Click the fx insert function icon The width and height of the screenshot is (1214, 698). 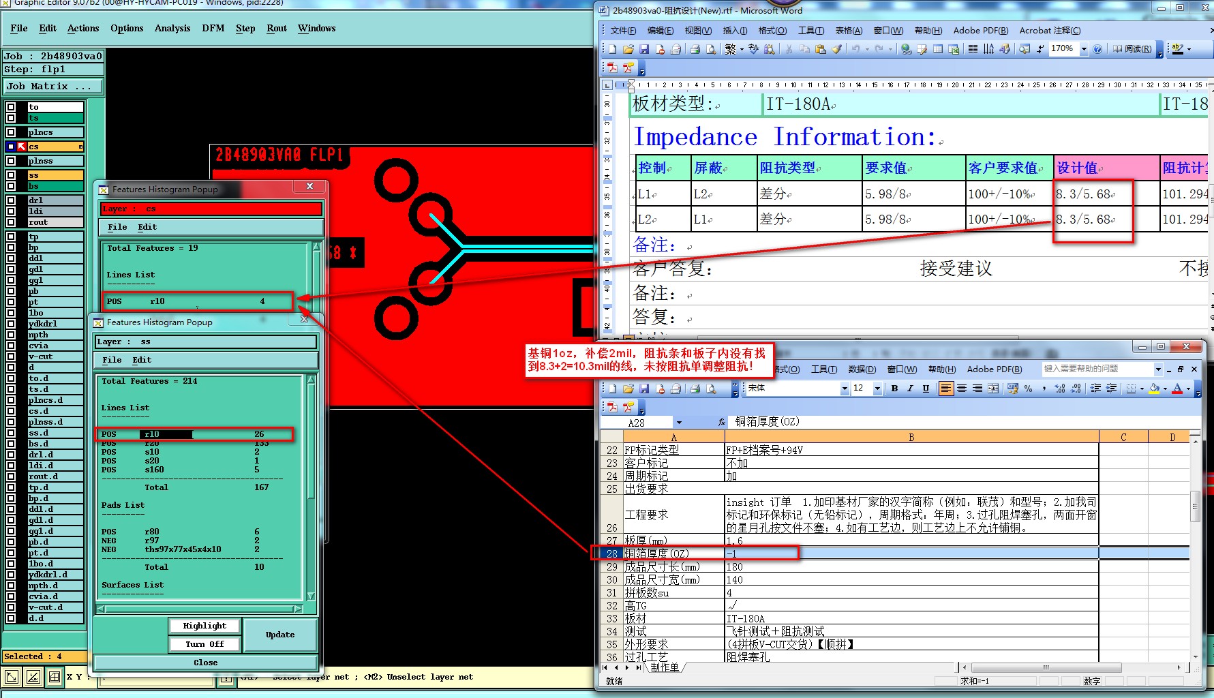pyautogui.click(x=722, y=423)
